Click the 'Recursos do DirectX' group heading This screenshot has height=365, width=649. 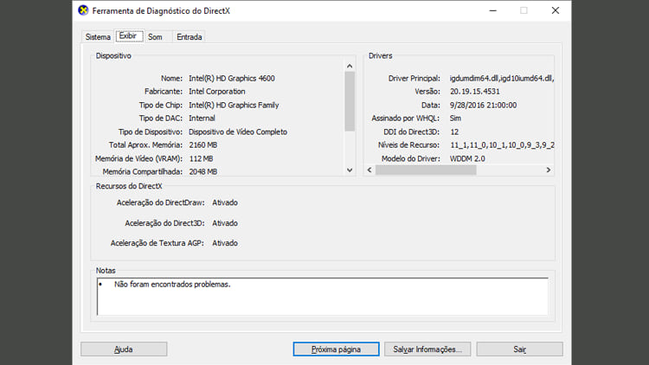(x=129, y=186)
